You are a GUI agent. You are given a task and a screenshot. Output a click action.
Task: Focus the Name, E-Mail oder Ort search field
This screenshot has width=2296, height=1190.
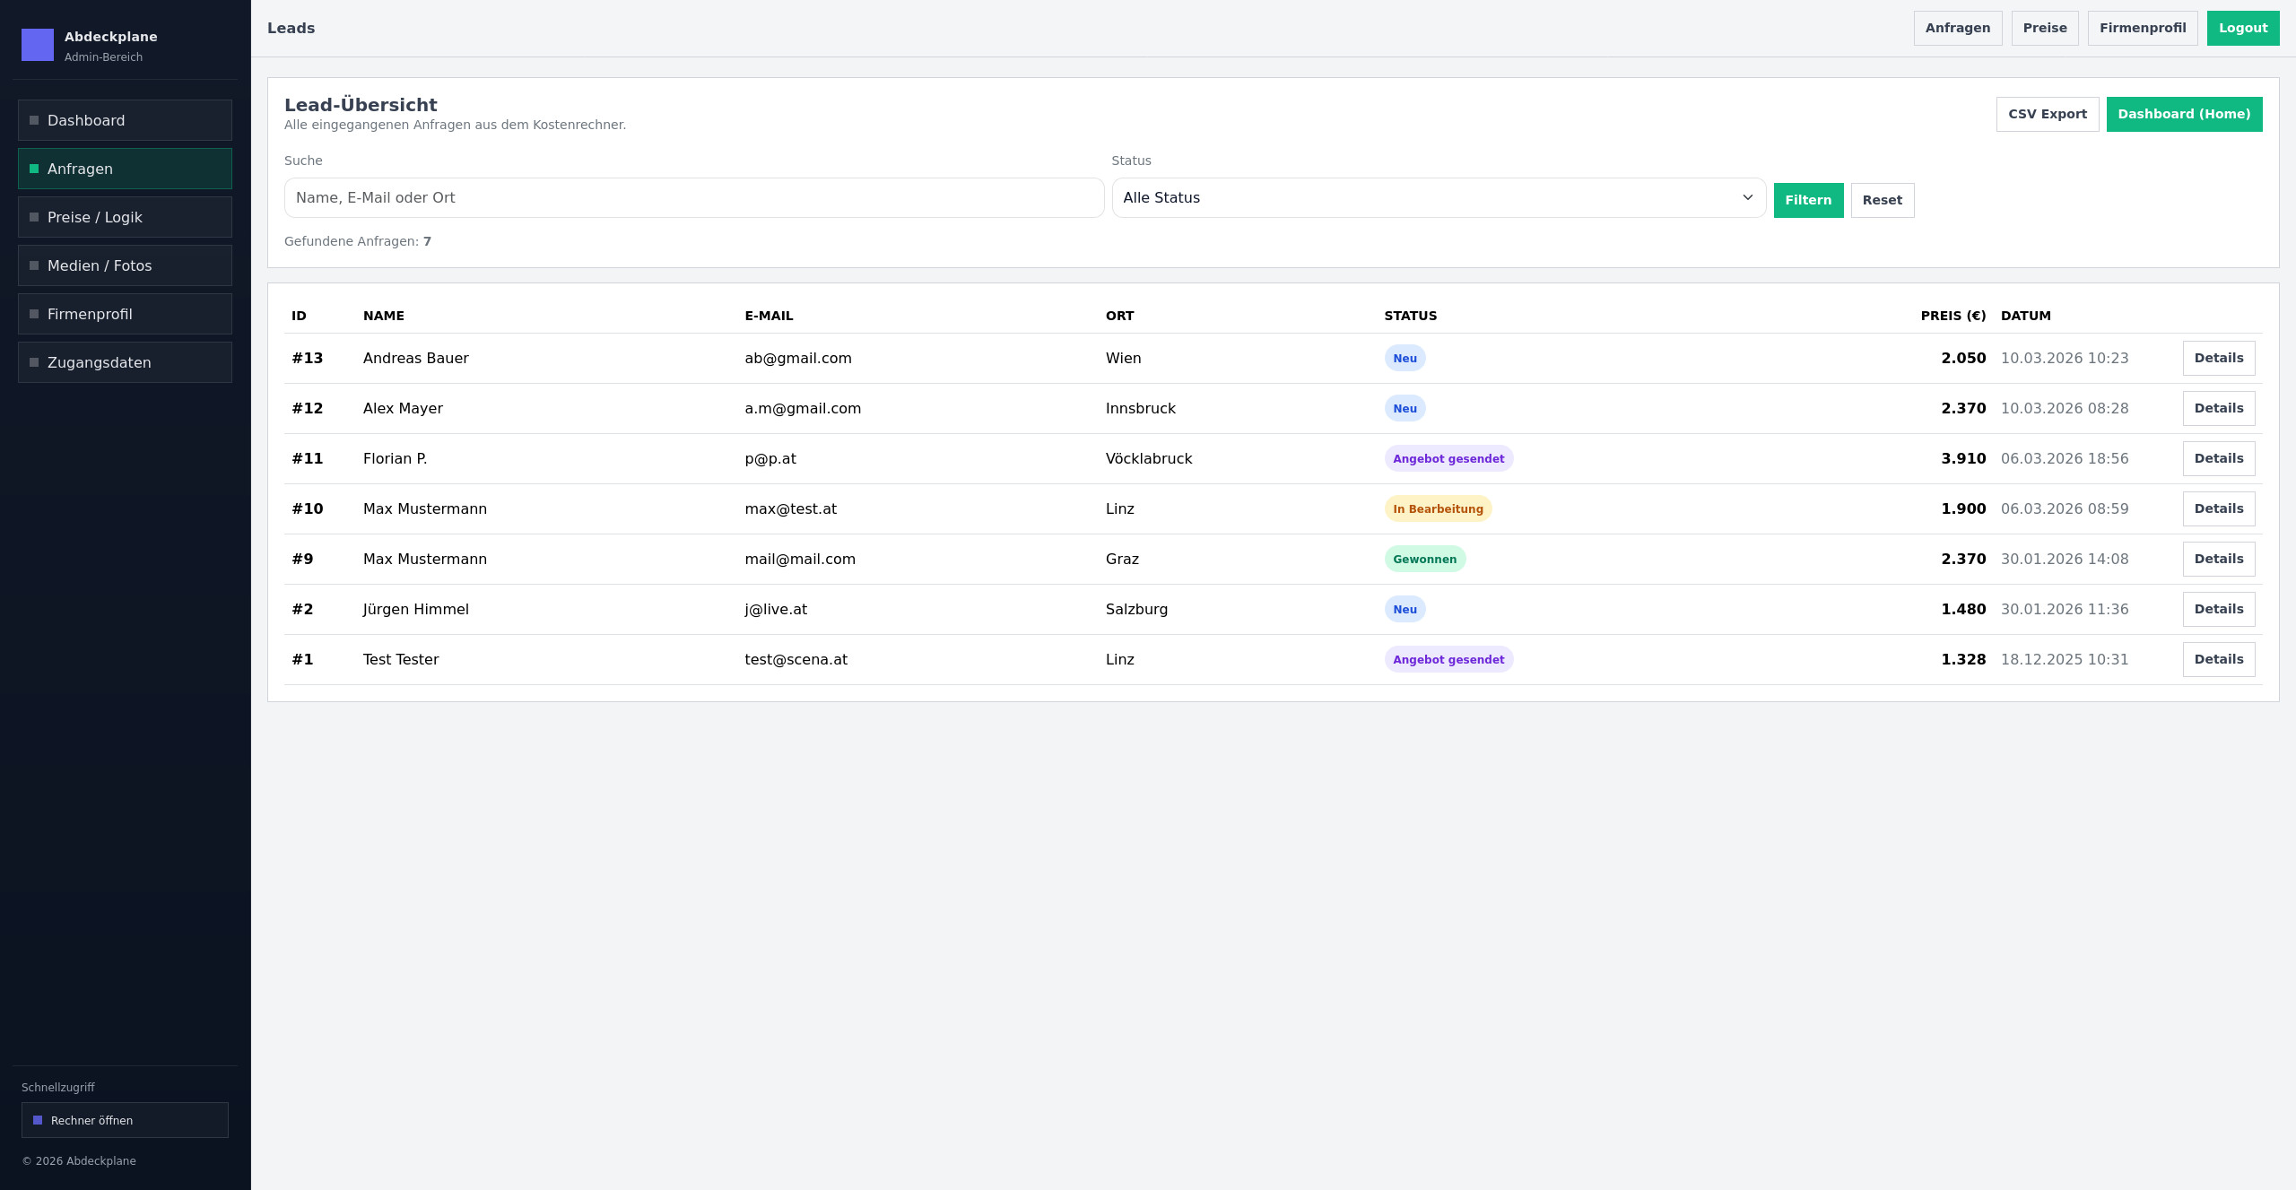coord(693,198)
